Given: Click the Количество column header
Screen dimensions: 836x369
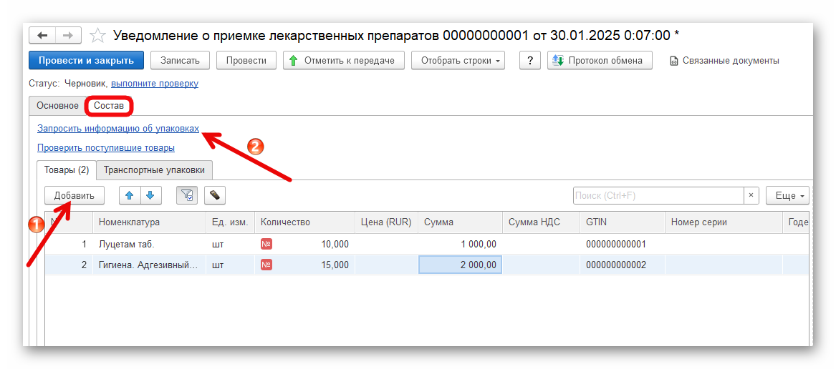Looking at the screenshot, I should tap(304, 222).
